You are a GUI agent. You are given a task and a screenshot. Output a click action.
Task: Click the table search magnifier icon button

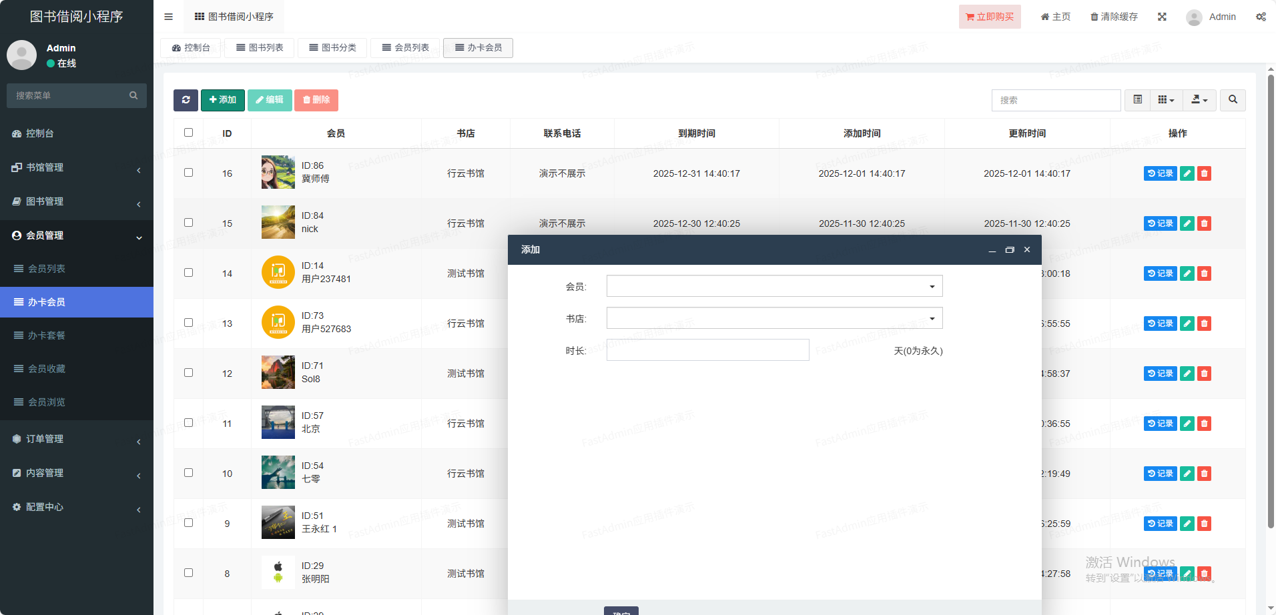click(x=1233, y=100)
